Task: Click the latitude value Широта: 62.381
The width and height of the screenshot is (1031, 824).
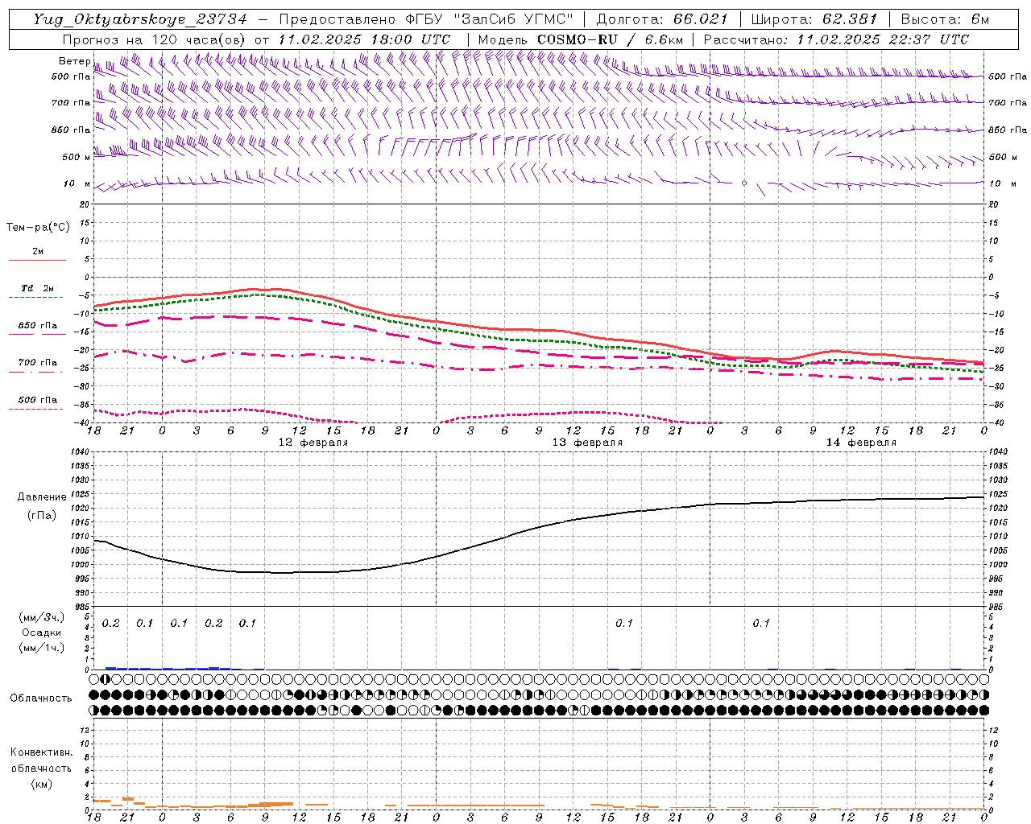Action: pyautogui.click(x=814, y=19)
